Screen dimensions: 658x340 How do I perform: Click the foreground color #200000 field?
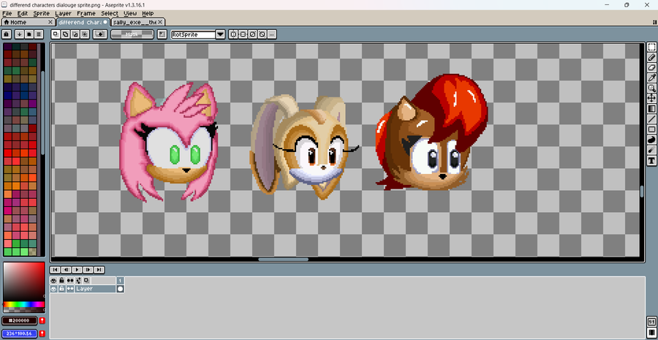tap(19, 320)
